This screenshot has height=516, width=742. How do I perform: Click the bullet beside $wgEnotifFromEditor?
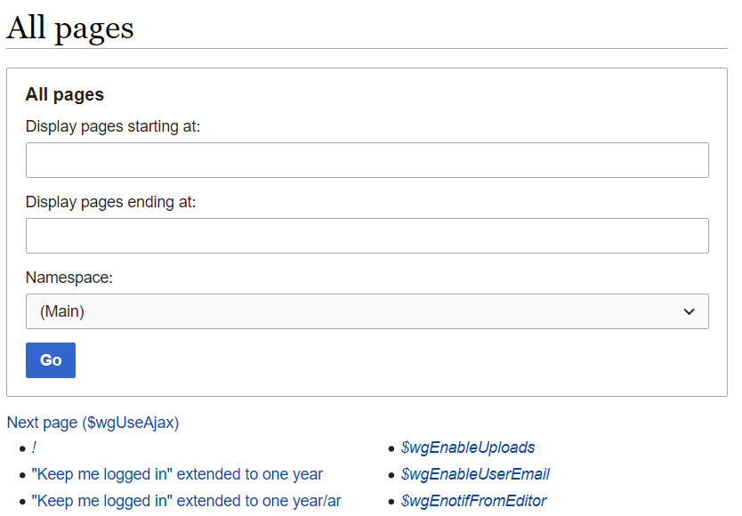click(391, 503)
